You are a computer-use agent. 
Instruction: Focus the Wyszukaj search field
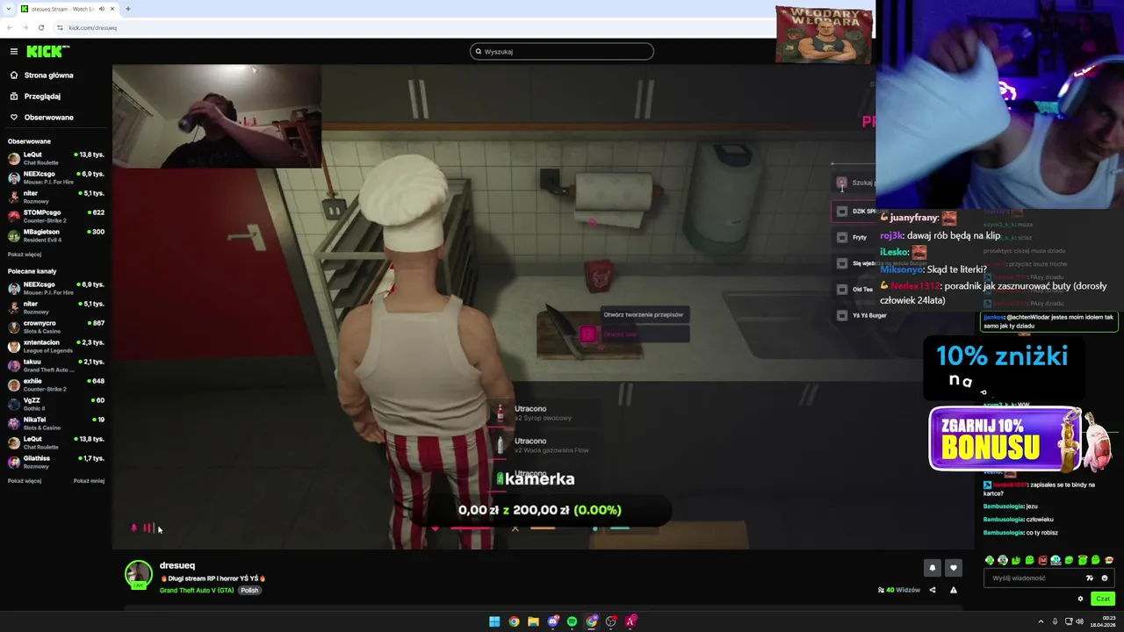tap(562, 52)
